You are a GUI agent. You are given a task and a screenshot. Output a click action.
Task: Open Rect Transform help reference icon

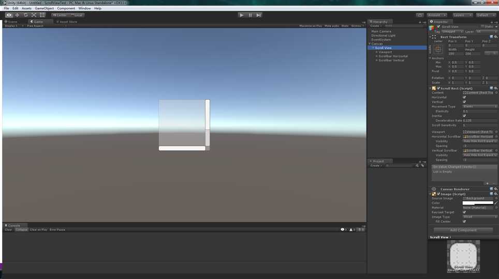pyautogui.click(x=491, y=37)
